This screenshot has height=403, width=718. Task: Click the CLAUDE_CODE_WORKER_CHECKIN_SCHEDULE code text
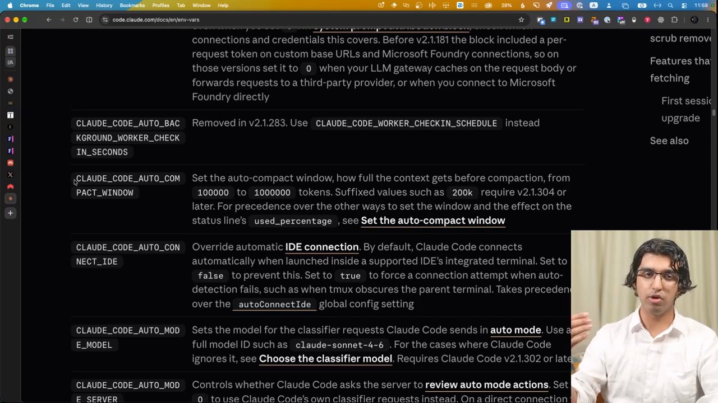pyautogui.click(x=406, y=123)
